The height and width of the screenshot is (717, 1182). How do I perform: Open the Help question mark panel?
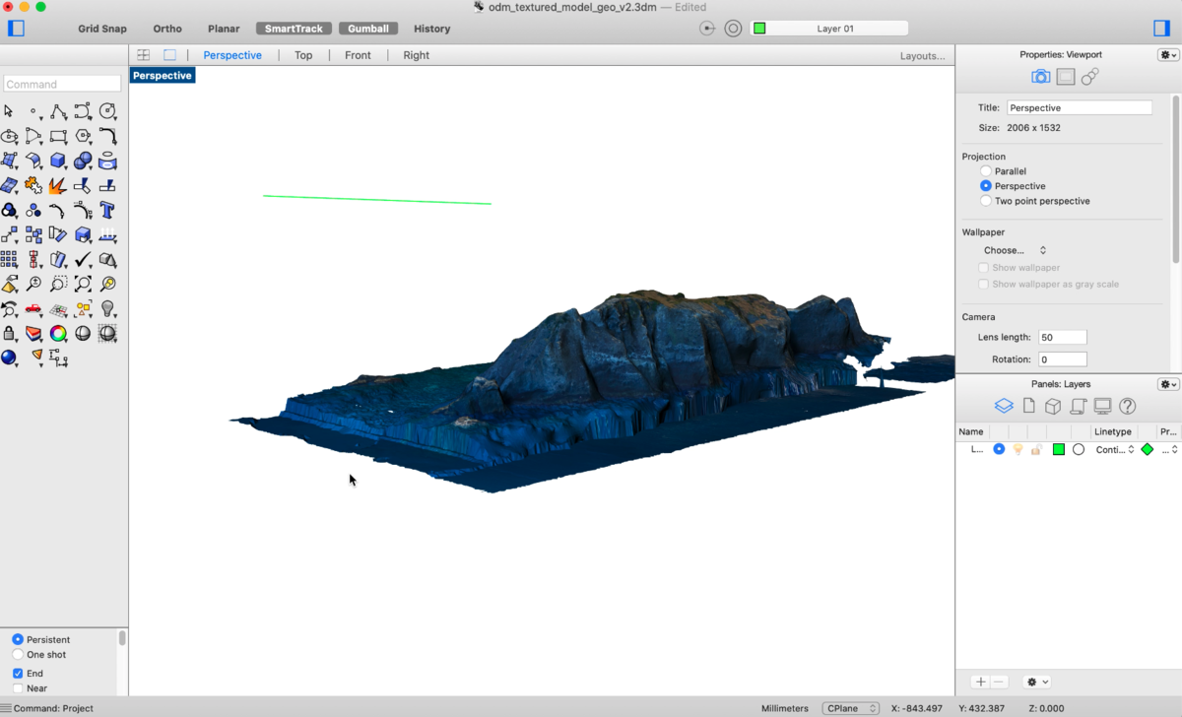(1128, 406)
